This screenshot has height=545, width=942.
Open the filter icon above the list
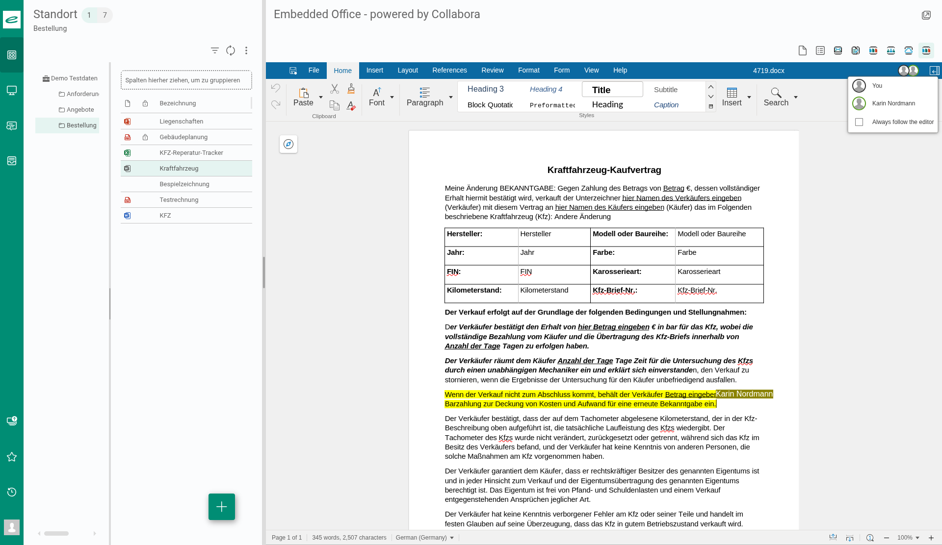click(214, 50)
